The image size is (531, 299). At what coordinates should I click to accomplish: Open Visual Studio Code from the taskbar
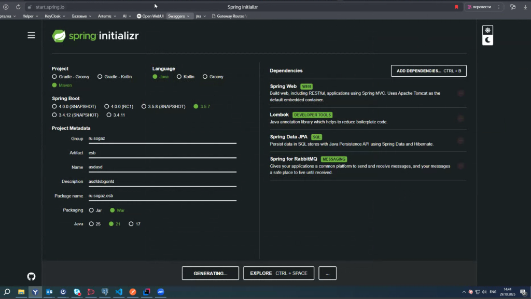point(119,292)
